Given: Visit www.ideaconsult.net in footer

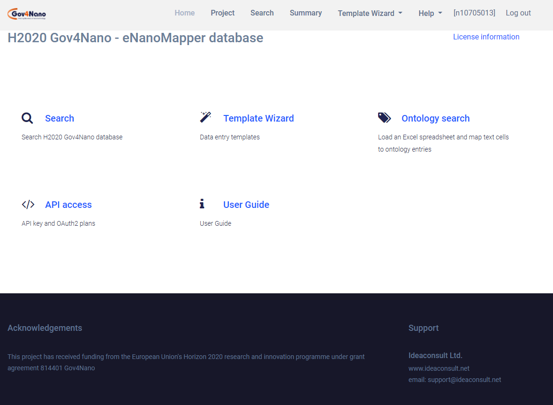Looking at the screenshot, I should coord(439,368).
